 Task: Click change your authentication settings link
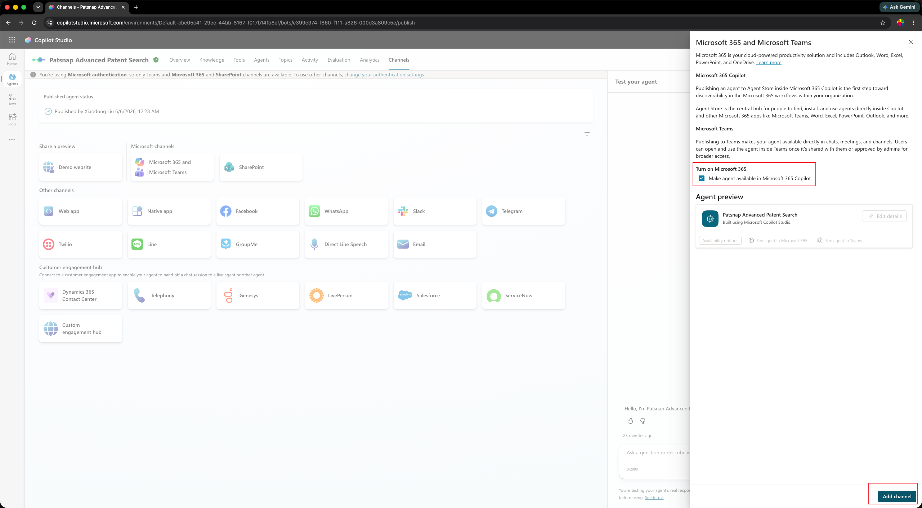(384, 75)
